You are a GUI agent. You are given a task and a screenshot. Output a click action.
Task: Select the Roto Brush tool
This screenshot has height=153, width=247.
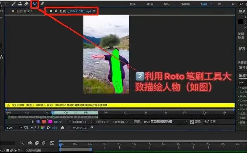pyautogui.click(x=35, y=4)
